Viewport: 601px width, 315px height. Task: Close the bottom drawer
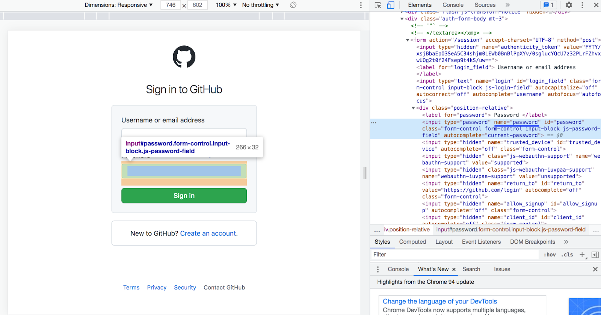(595, 269)
